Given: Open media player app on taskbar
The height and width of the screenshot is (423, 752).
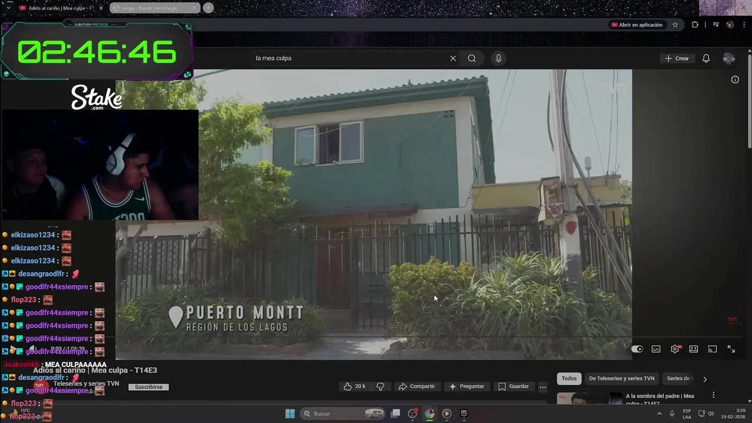Looking at the screenshot, I should 446,414.
